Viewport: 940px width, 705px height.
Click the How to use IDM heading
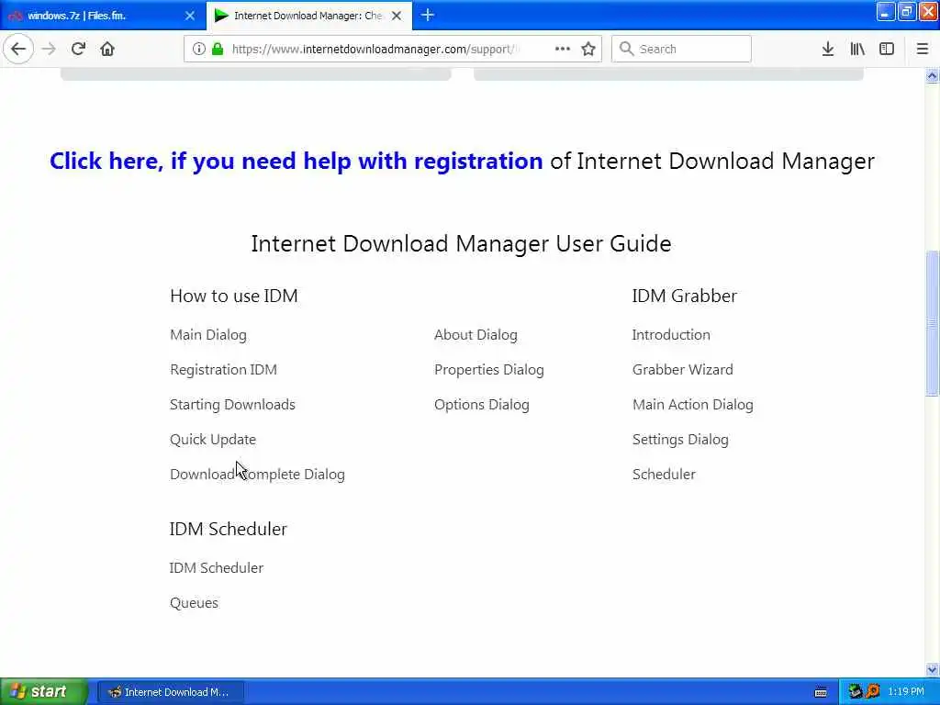coord(234,296)
